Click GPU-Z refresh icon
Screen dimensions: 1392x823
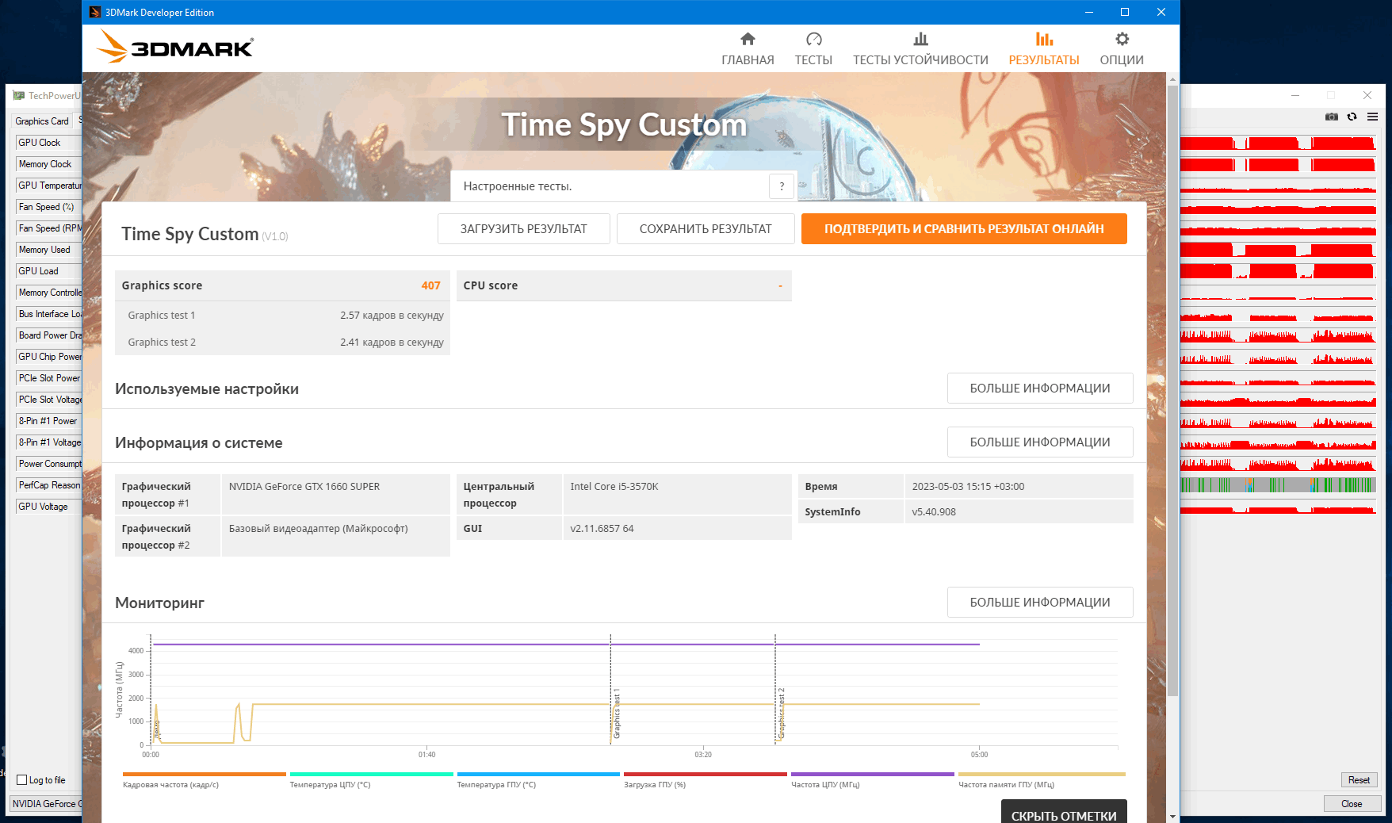pos(1352,117)
